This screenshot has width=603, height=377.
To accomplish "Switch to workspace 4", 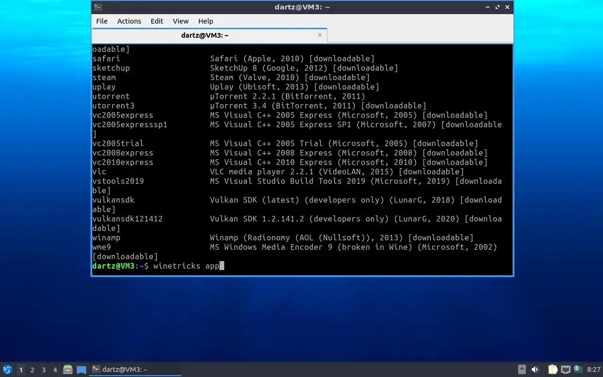I will click(55, 370).
